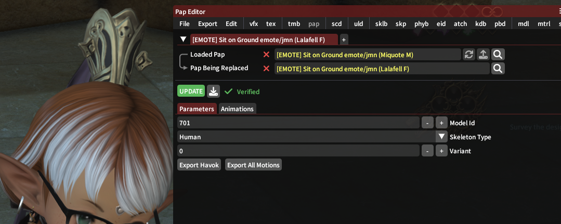Open the Edit menu

pyautogui.click(x=231, y=24)
